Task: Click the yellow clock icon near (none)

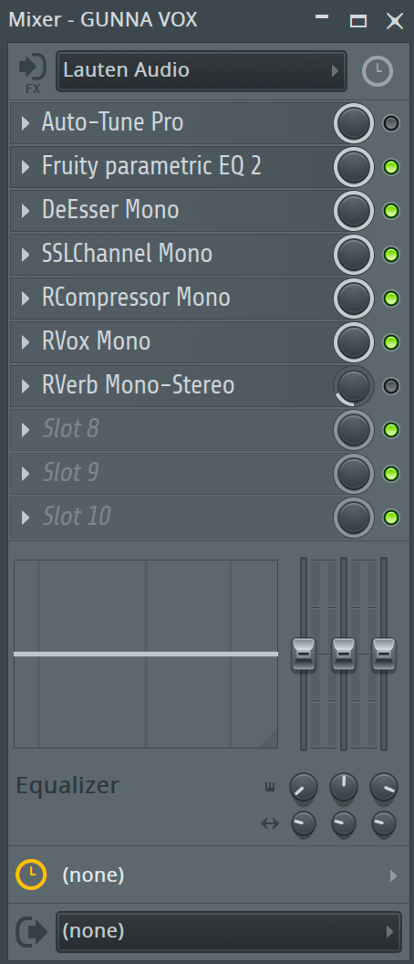Action: pyautogui.click(x=31, y=875)
